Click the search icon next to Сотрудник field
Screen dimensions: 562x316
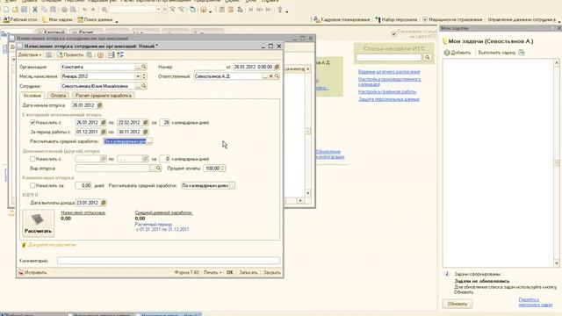tap(144, 86)
